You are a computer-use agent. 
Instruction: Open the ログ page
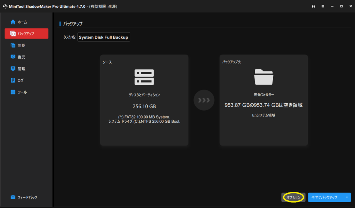(x=26, y=80)
